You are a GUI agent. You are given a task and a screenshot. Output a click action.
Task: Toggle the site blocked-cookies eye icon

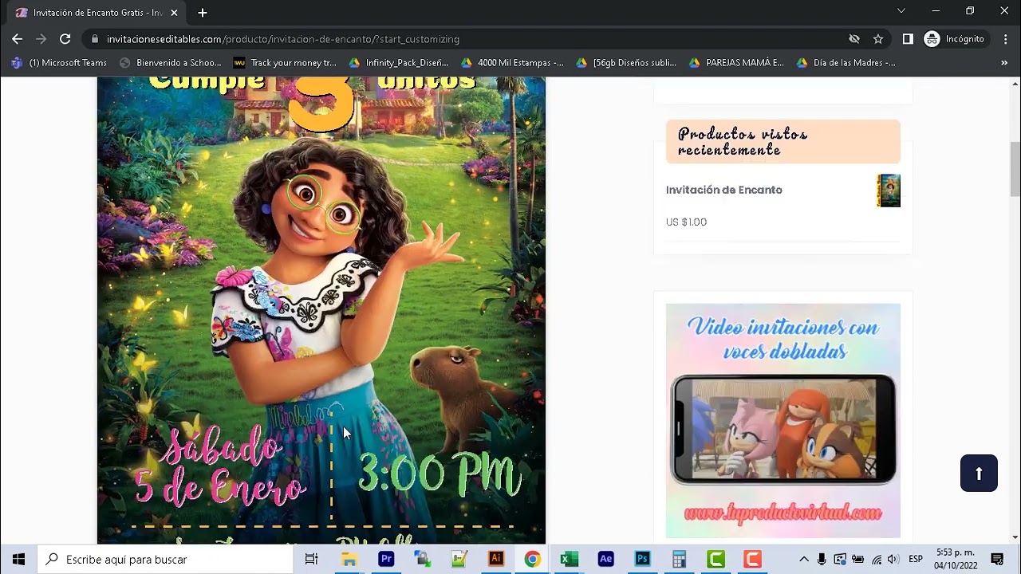click(x=853, y=38)
